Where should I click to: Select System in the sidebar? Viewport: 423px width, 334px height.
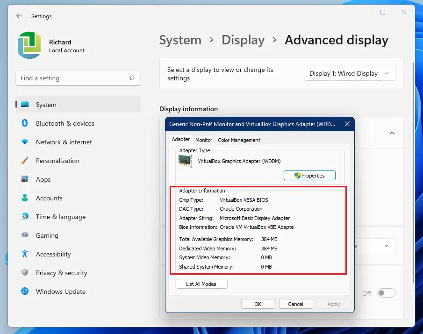pyautogui.click(x=78, y=104)
